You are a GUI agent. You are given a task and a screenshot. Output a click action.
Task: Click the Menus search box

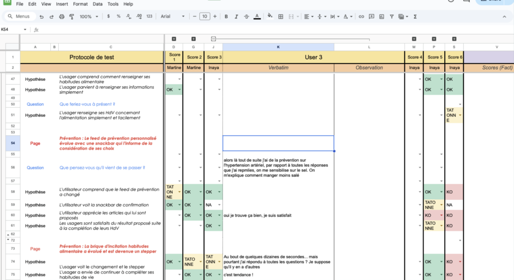pyautogui.click(x=20, y=17)
